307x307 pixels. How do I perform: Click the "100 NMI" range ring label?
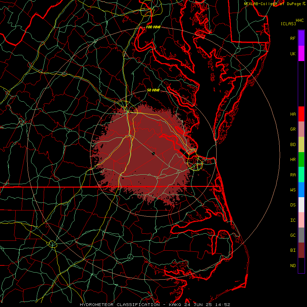click(x=153, y=27)
